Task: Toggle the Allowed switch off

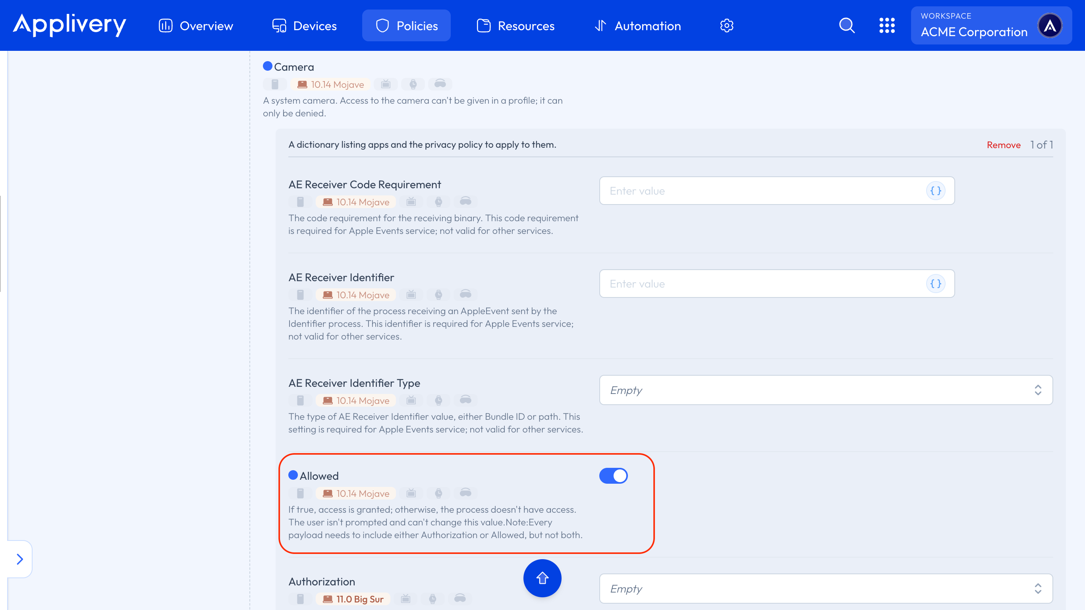Action: 613,476
